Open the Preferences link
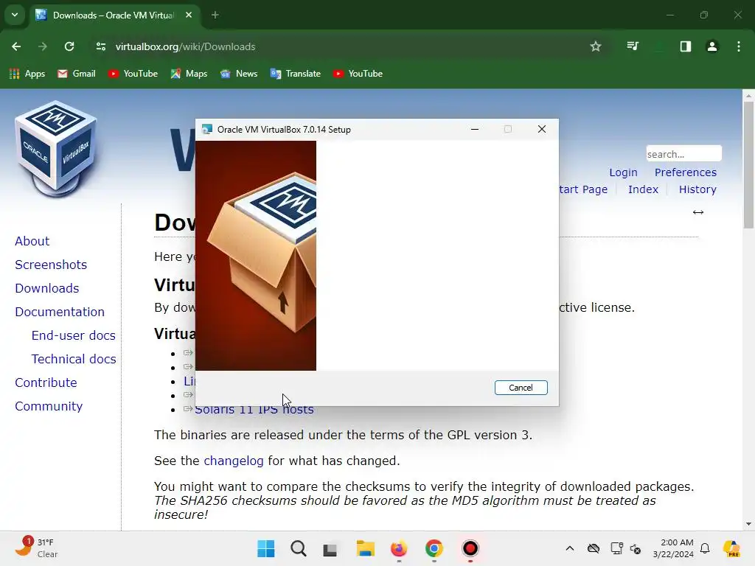Viewport: 755px width, 566px height. (x=685, y=172)
